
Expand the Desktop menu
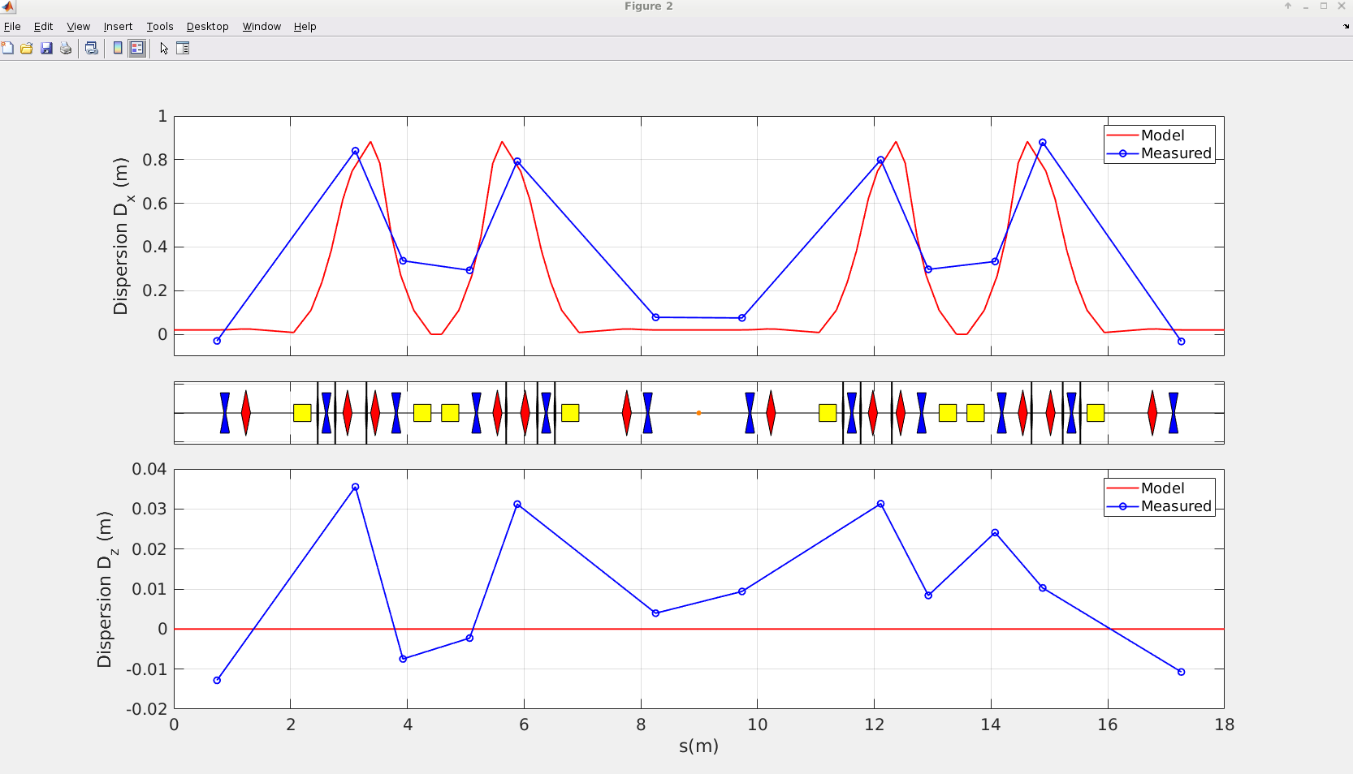(x=207, y=27)
